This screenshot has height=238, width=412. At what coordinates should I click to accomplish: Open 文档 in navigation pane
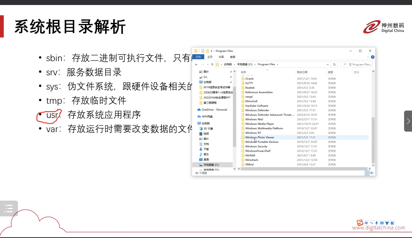pos(206,144)
